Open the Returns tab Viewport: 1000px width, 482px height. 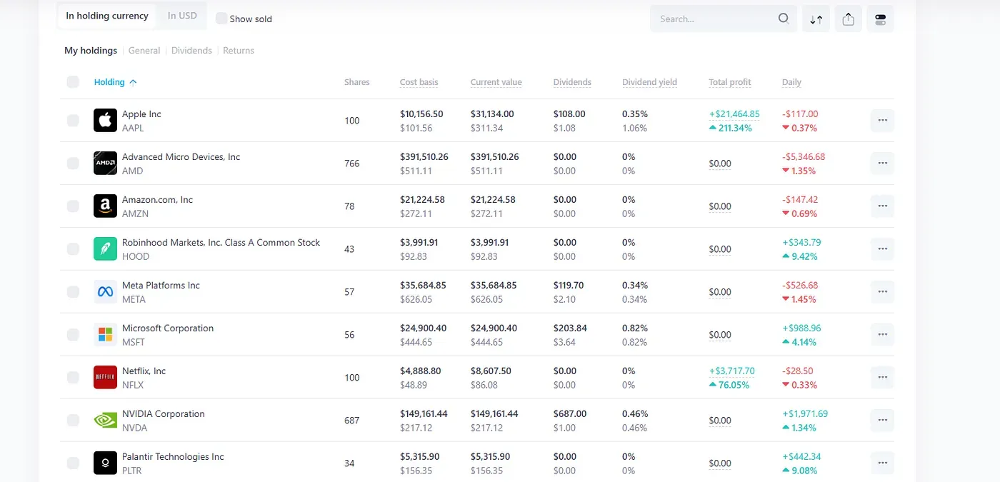point(239,51)
